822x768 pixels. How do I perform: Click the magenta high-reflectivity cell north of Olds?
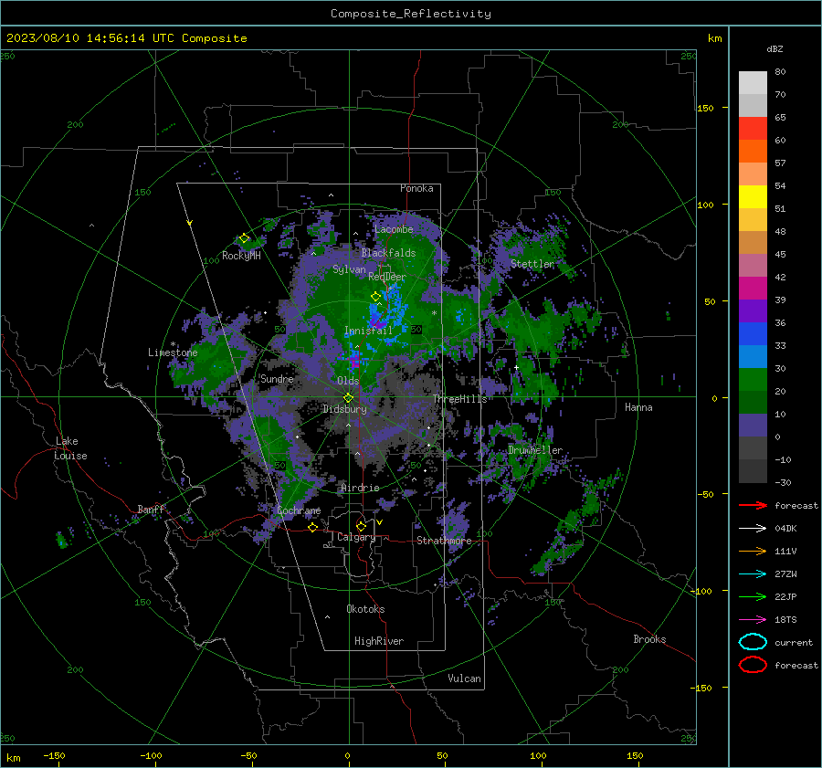pos(355,361)
